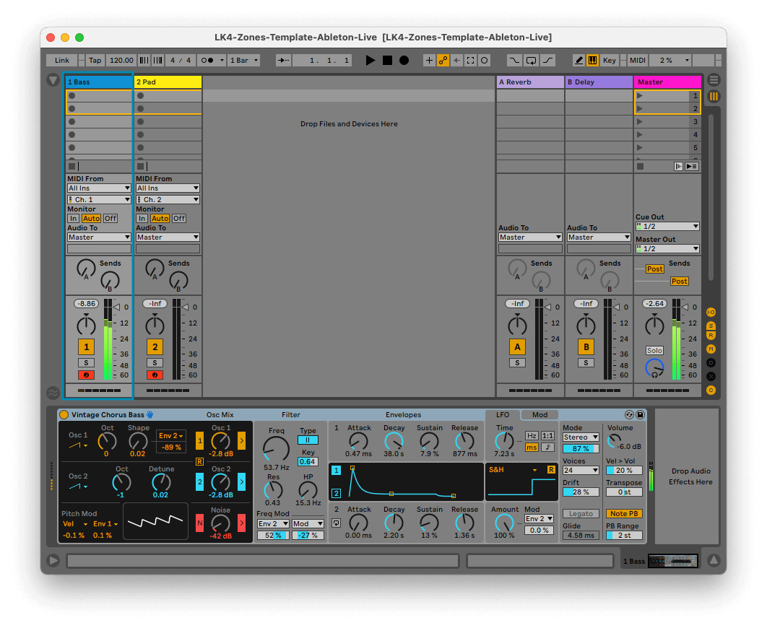The width and height of the screenshot is (767, 628).
Task: Switch to the Mod tab
Action: (539, 414)
